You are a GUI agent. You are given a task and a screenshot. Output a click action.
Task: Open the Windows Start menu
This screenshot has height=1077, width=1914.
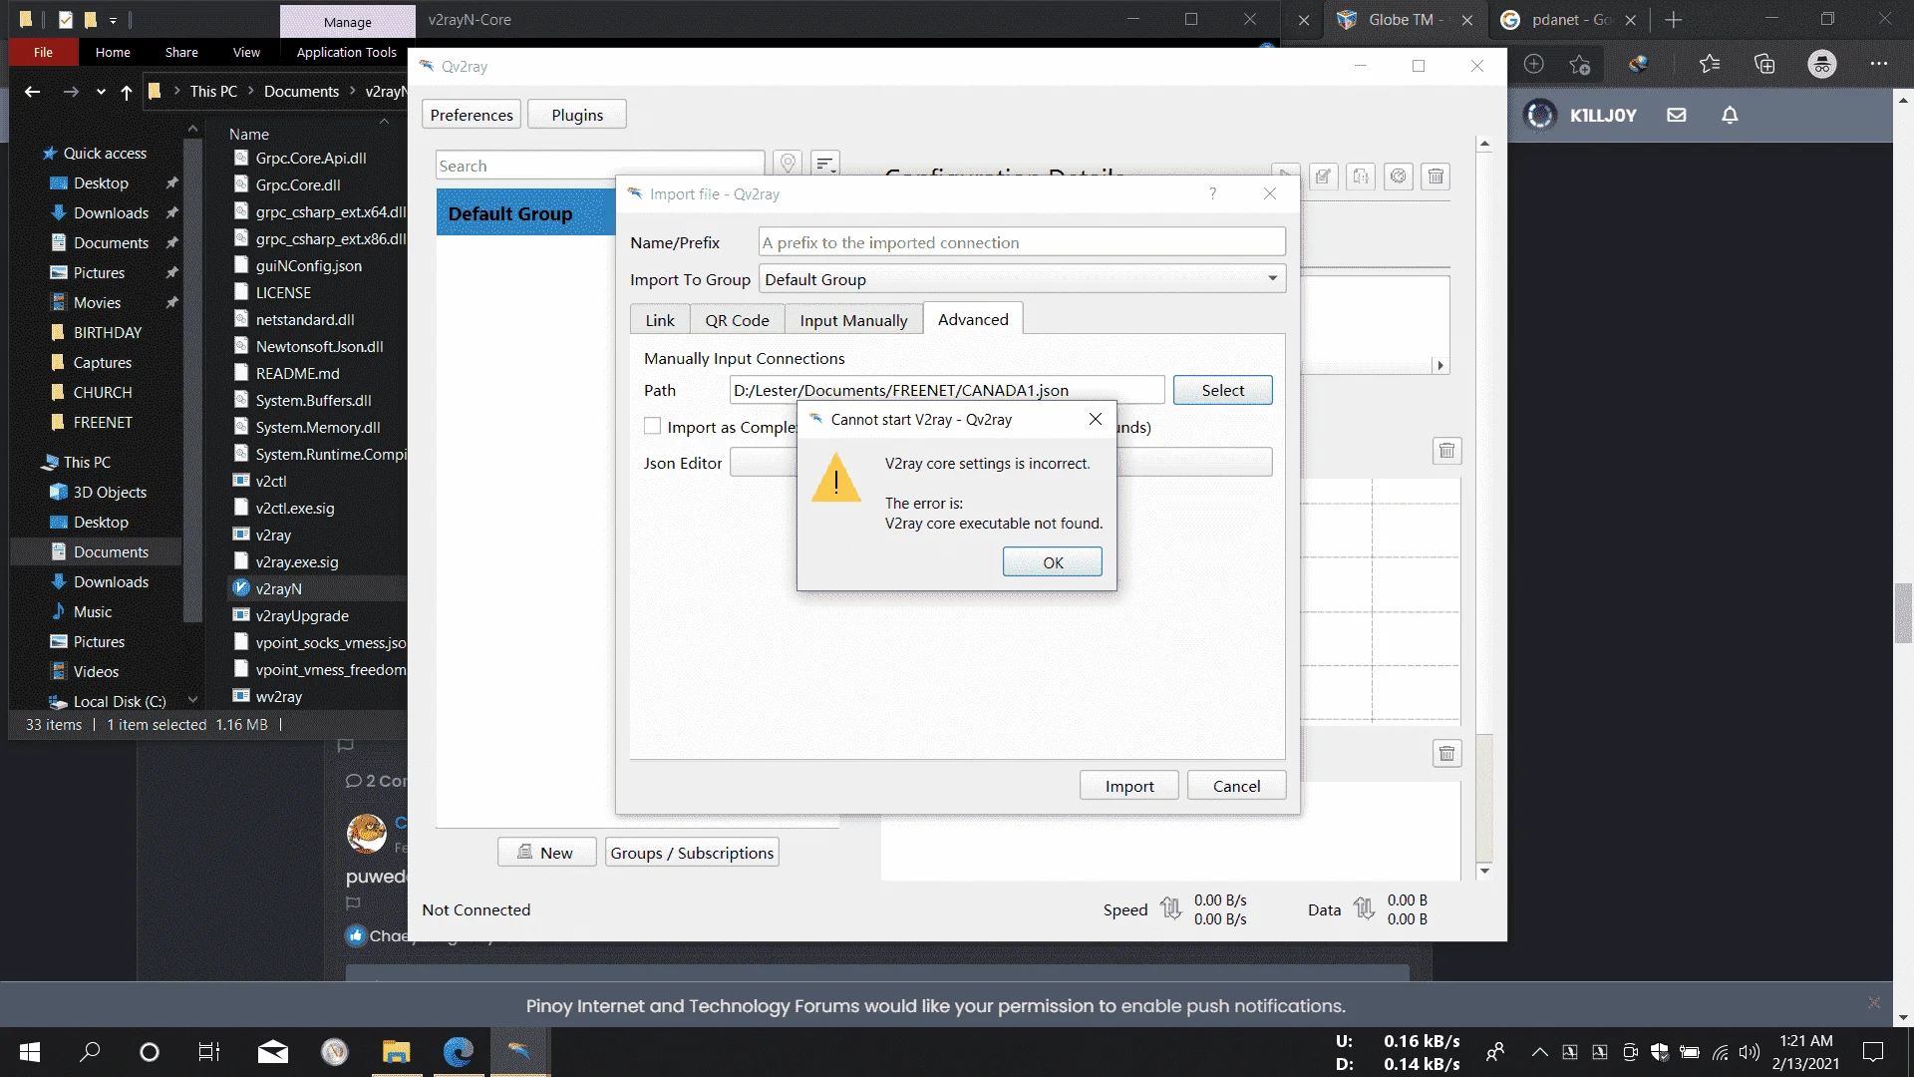[30, 1052]
